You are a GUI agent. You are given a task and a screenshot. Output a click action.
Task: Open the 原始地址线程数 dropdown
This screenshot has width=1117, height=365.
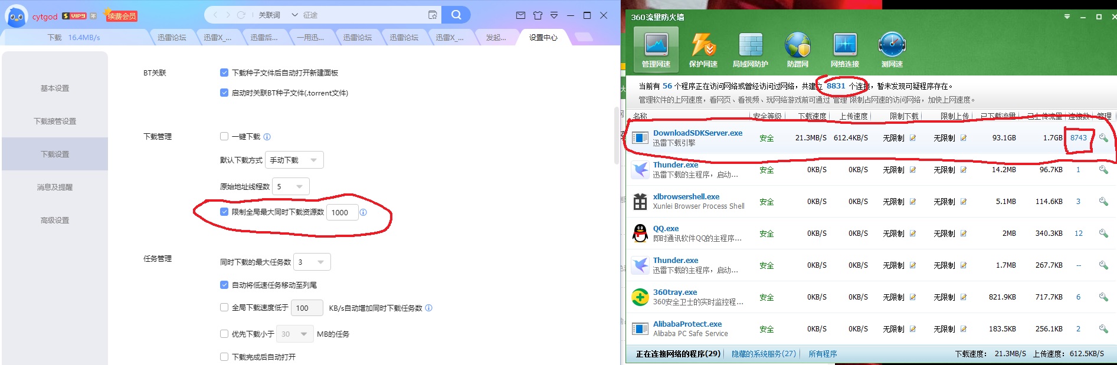point(290,187)
